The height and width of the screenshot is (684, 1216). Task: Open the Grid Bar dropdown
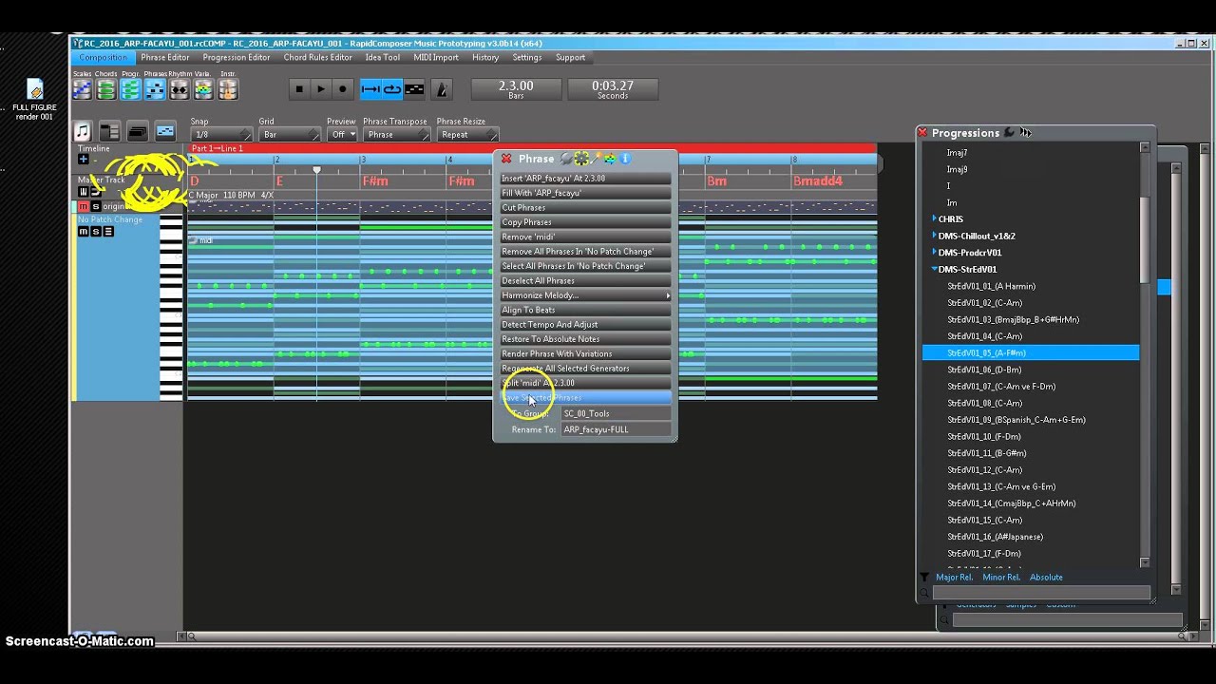289,135
